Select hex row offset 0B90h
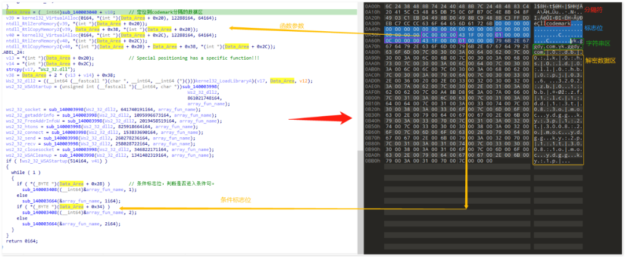The image size is (625, 257). point(372,149)
